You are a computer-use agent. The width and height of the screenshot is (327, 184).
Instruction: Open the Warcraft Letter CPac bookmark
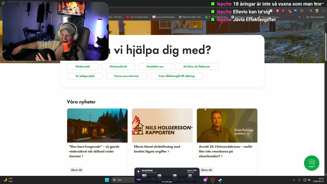pyautogui.click(x=191, y=17)
